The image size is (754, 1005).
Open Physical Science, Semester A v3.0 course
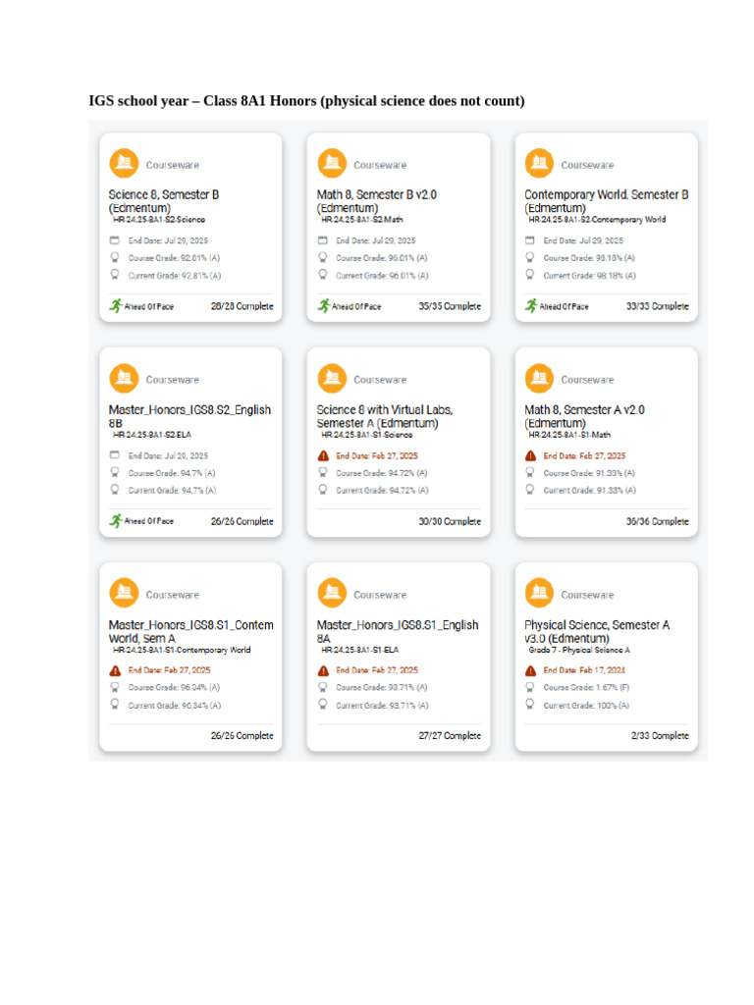pyautogui.click(x=597, y=631)
